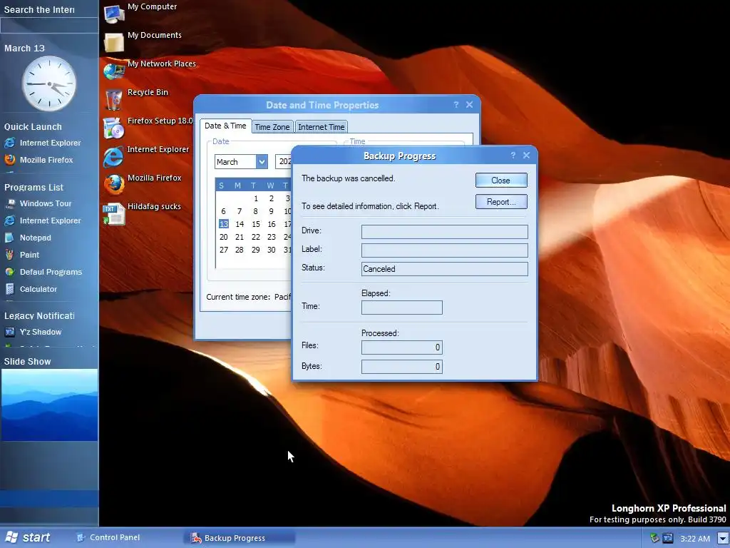
Task: Click the Legacy Notifications sidebar header
Action: (39, 316)
